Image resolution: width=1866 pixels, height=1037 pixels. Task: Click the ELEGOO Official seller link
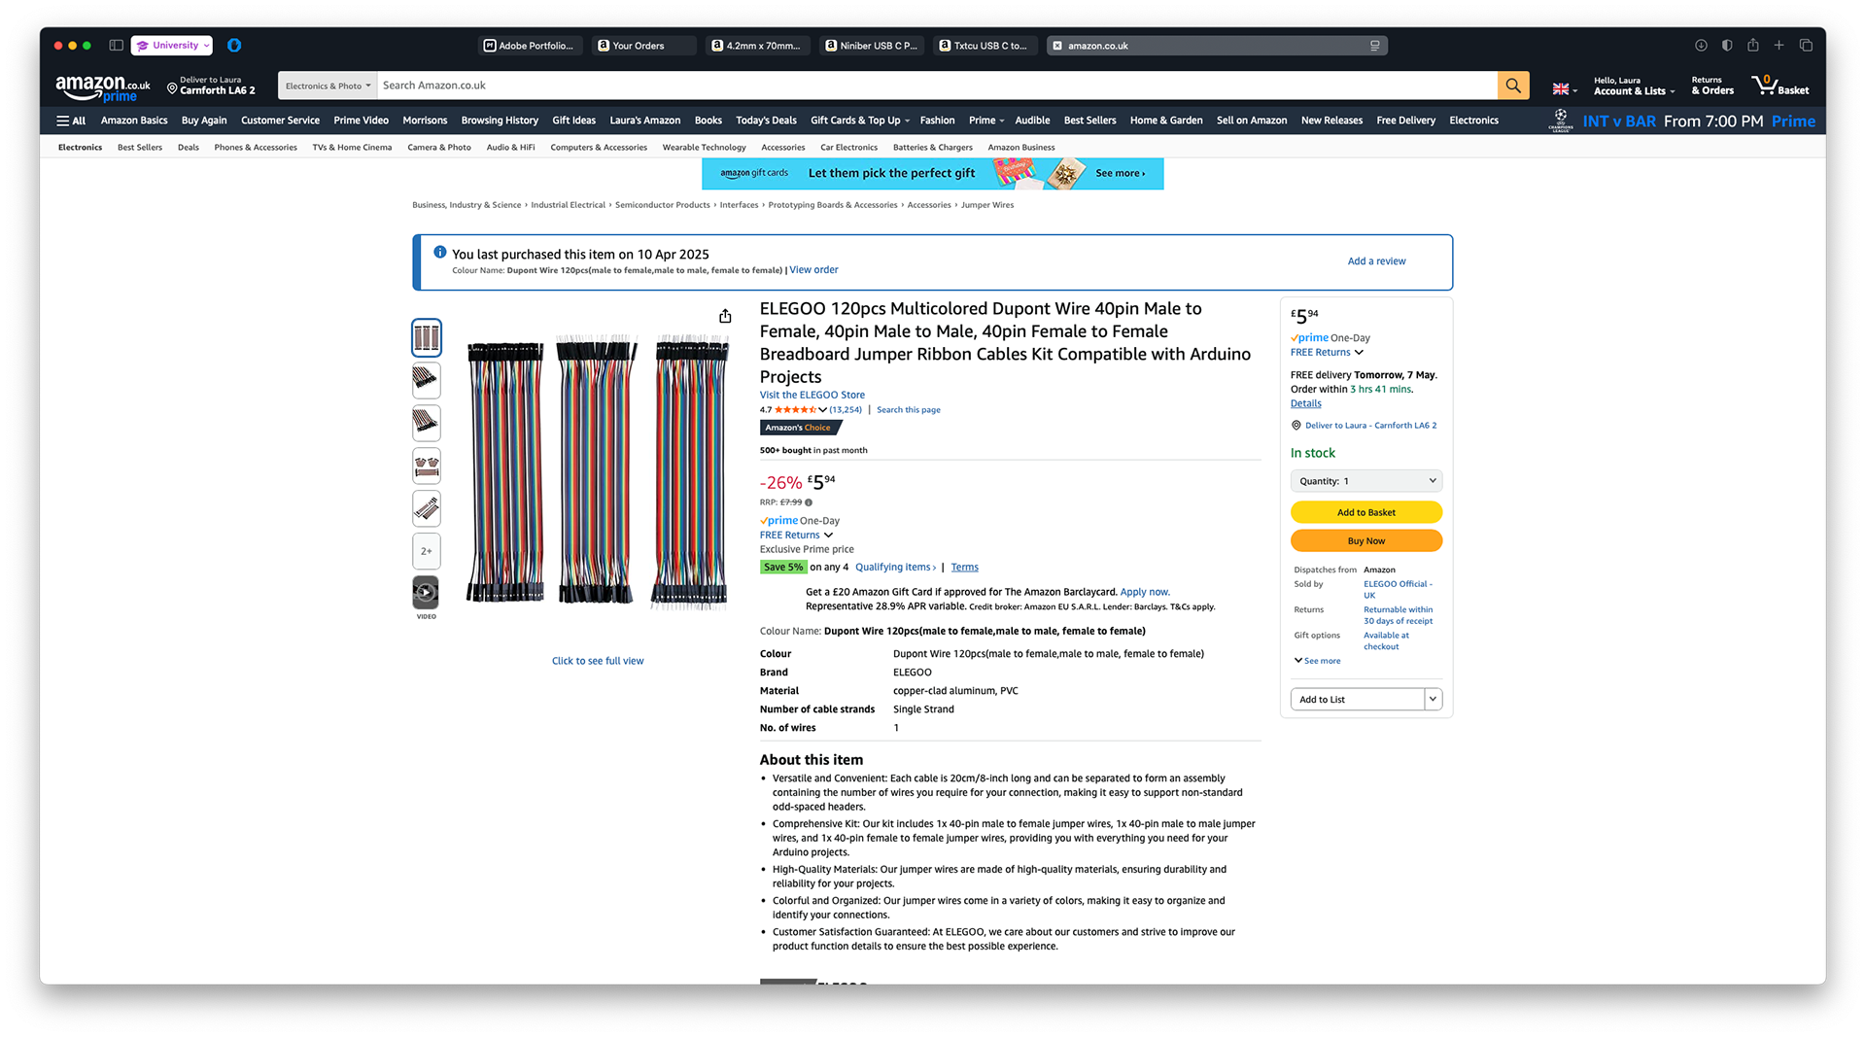pos(1398,590)
